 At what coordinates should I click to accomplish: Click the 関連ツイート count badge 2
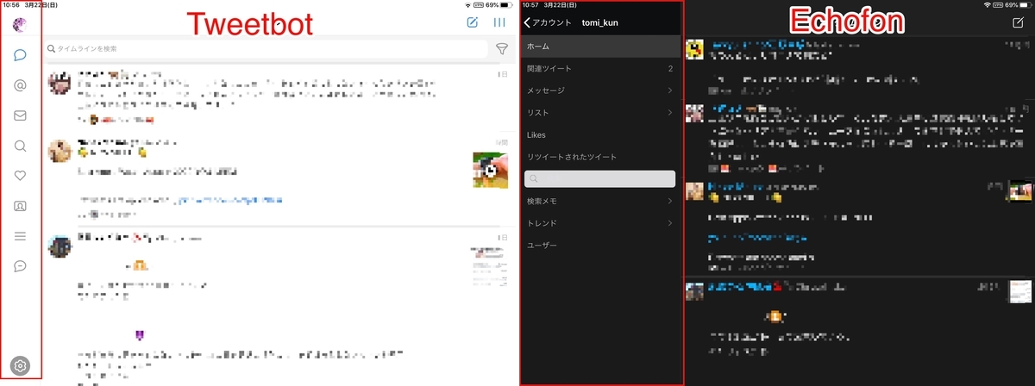coord(670,68)
